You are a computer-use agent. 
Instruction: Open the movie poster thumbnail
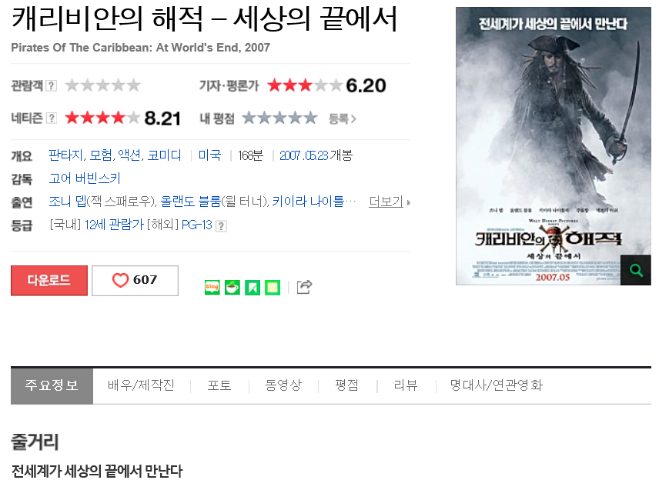coord(553,145)
